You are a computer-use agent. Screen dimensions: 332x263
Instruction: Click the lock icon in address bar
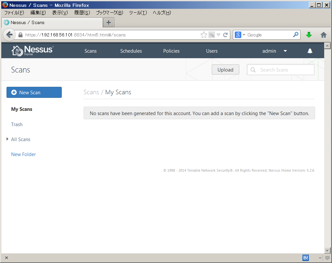(x=20, y=35)
